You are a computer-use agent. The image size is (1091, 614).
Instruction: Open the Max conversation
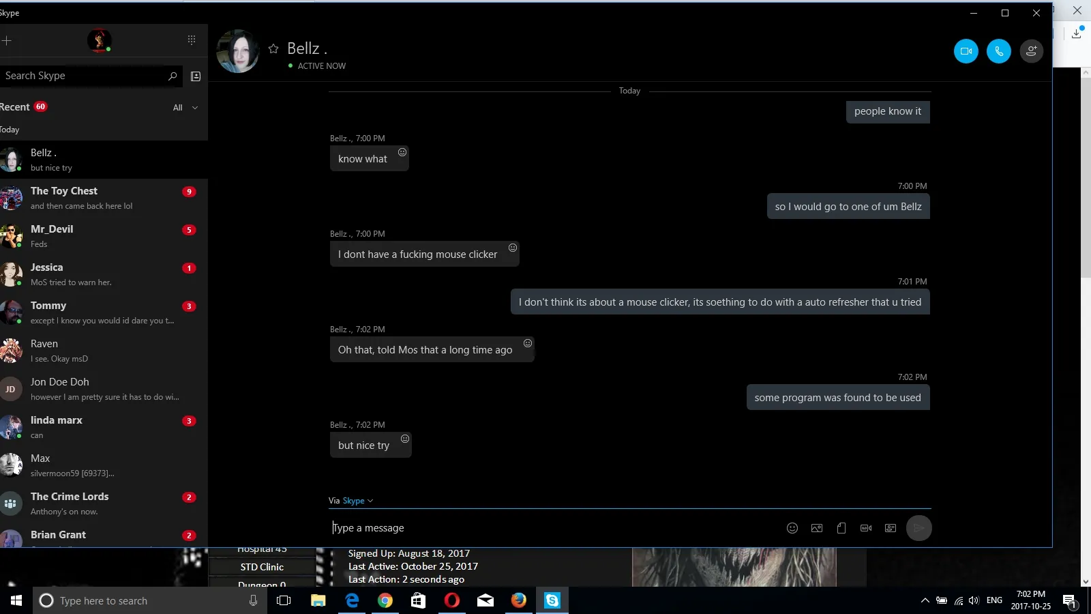click(x=104, y=465)
